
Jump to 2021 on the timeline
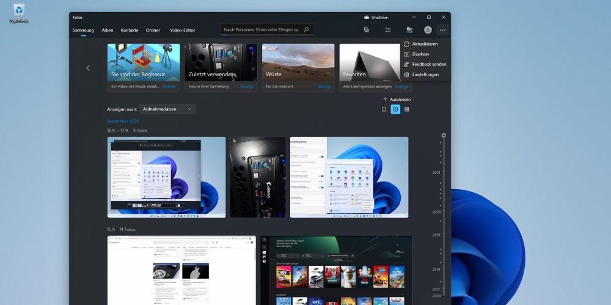(x=436, y=173)
